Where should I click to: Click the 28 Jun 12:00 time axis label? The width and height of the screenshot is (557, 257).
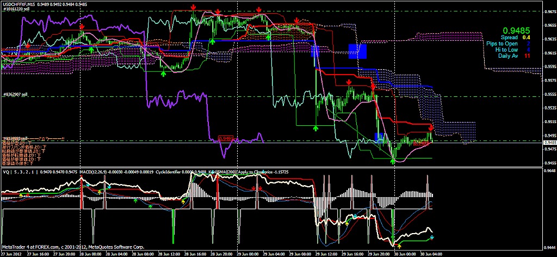point(169,254)
